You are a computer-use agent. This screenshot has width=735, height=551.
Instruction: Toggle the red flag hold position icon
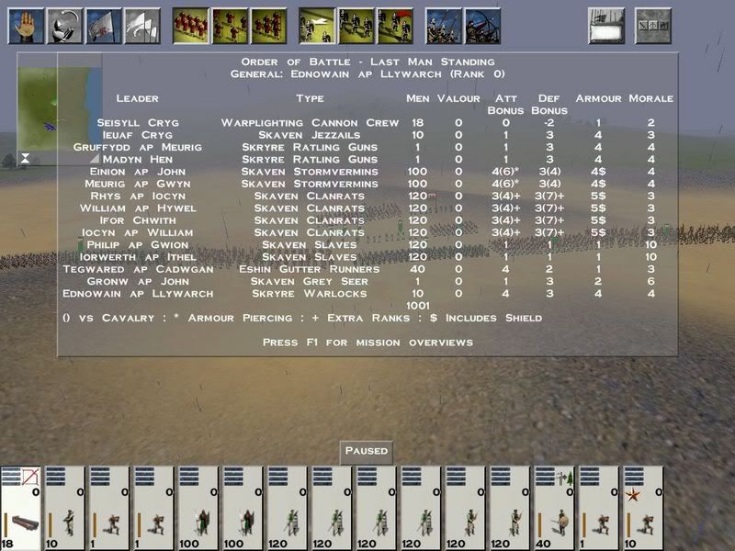(395, 27)
